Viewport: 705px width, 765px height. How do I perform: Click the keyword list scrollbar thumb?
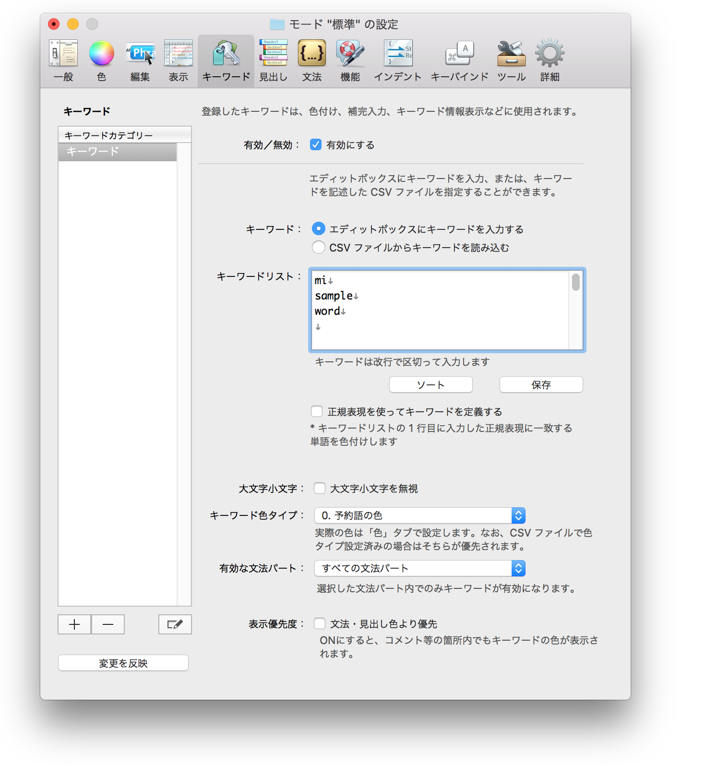coord(575,282)
